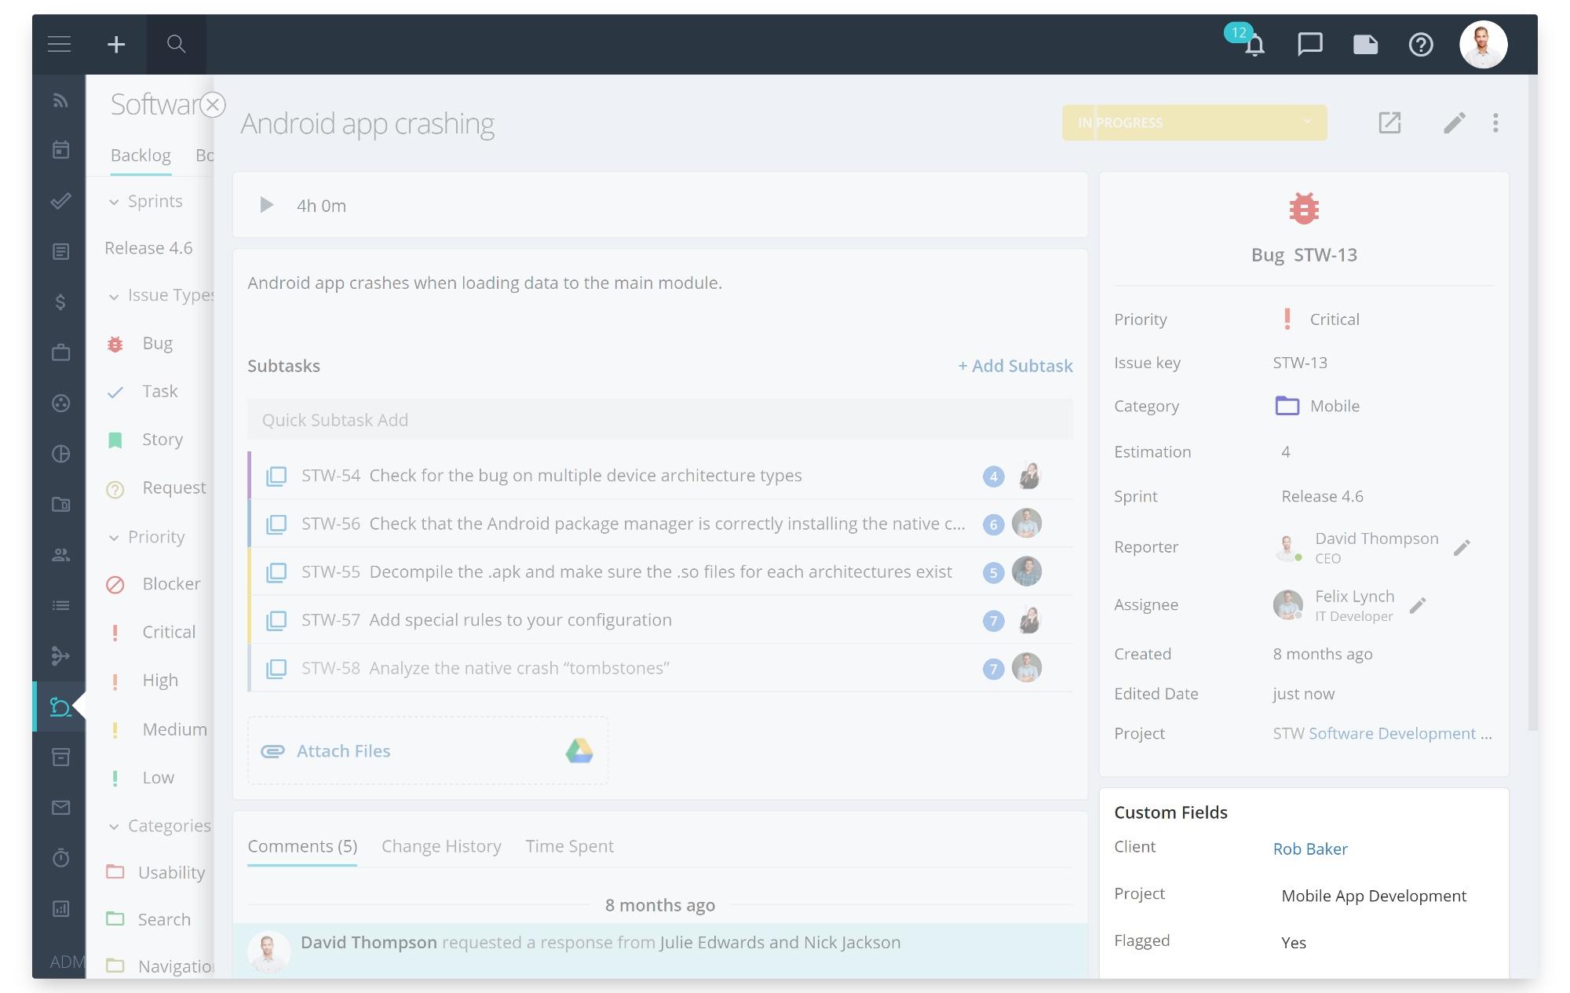
Task: Collapse the Priority filter section
Action: tap(114, 538)
